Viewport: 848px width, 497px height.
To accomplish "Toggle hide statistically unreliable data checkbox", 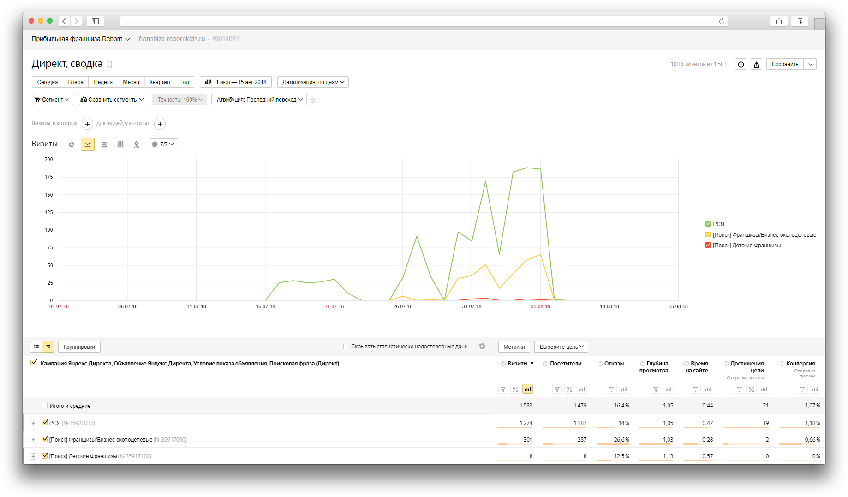I will 346,347.
